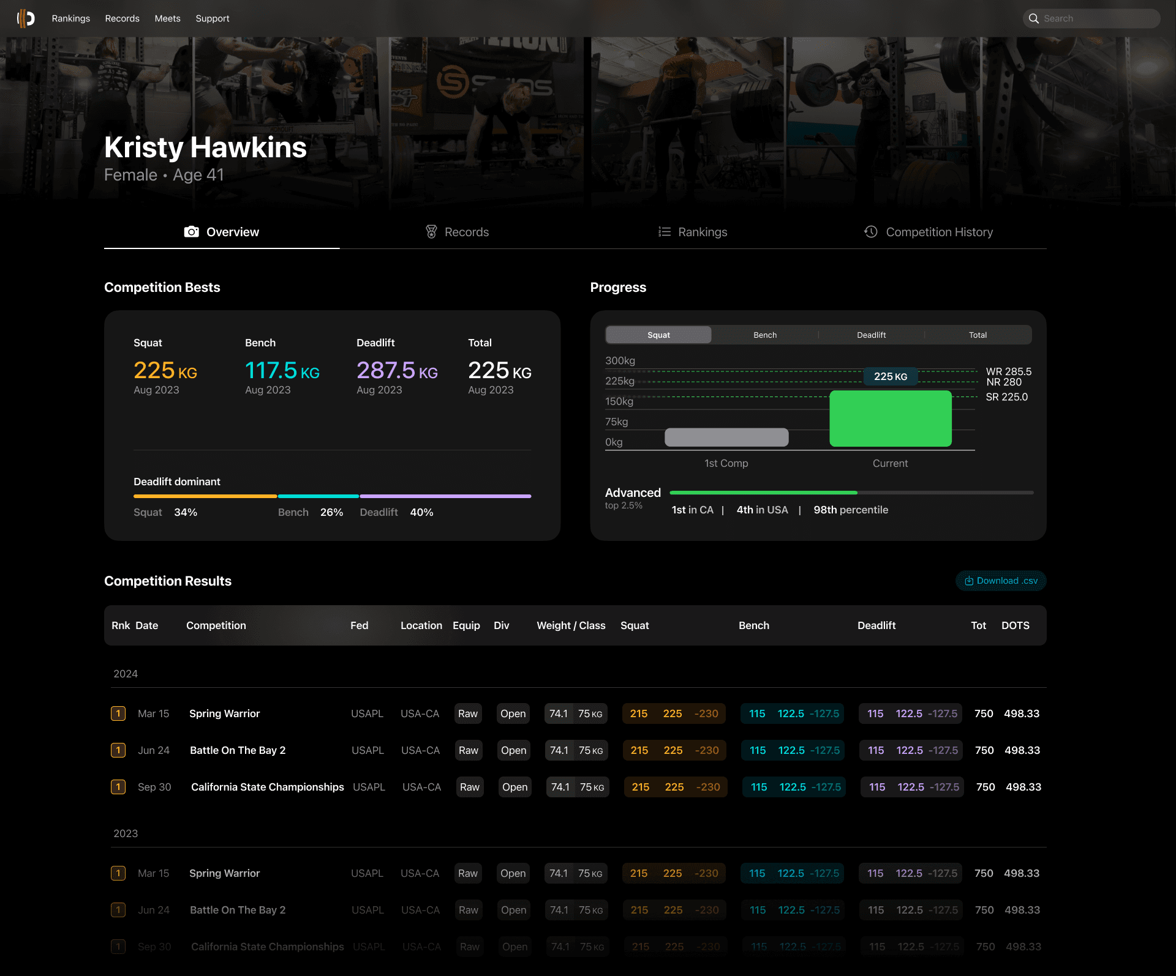
Task: Open the Competition History tab
Action: coord(938,232)
